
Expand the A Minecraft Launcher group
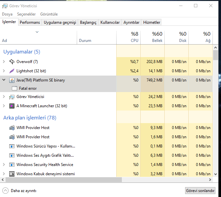[4, 106]
